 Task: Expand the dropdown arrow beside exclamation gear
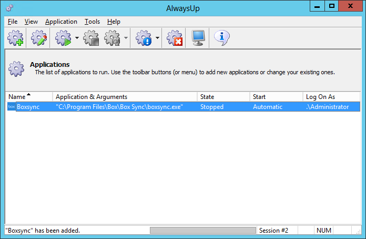pyautogui.click(x=157, y=38)
